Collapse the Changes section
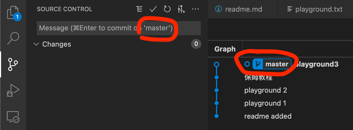The height and width of the screenshot is (130, 353). [36, 44]
